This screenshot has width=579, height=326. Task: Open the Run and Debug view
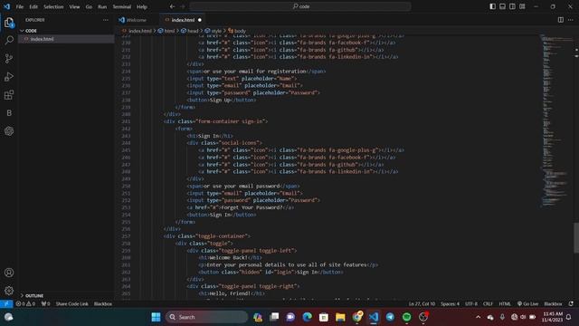coord(9,76)
